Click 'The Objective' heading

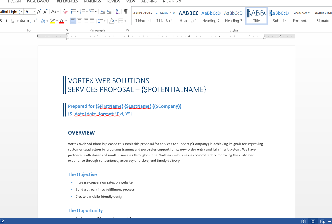point(82,174)
